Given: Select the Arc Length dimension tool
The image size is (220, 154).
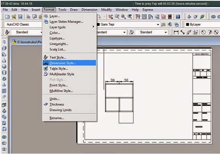Looking at the screenshot, I should tap(189, 32).
